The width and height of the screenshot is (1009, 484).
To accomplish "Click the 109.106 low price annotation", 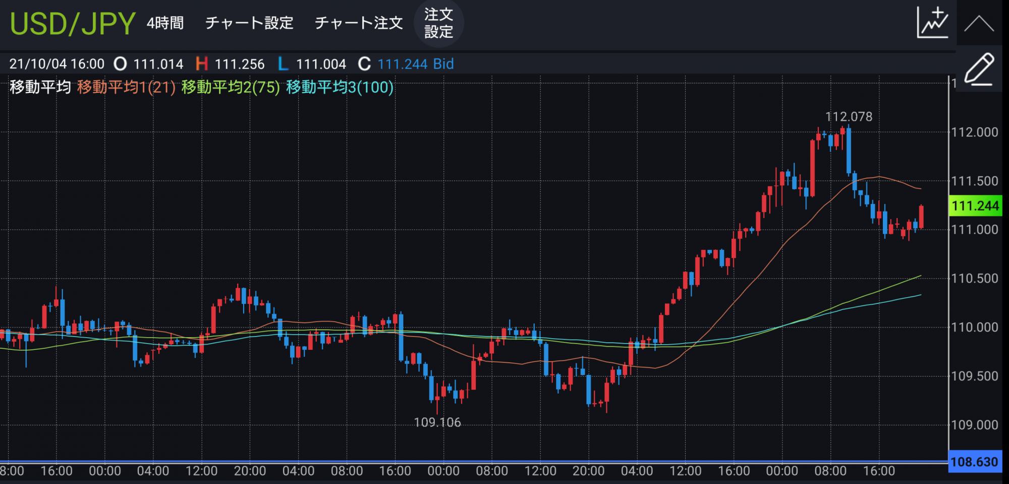I will pos(437,422).
